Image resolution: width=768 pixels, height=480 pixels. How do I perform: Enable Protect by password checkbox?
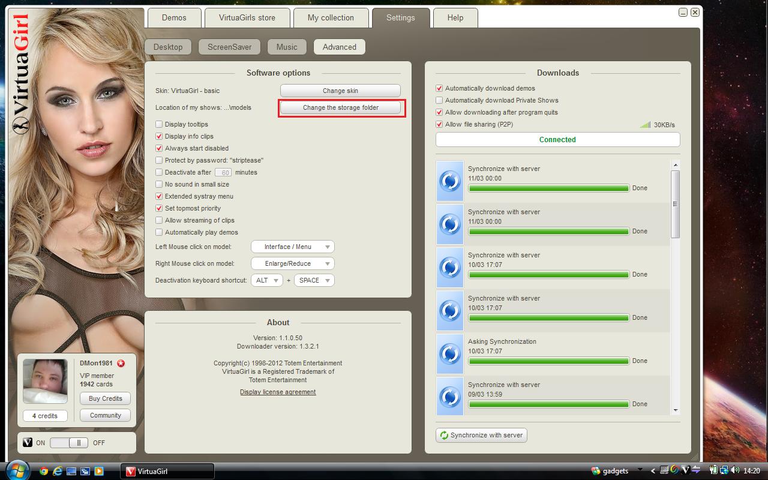tap(159, 160)
